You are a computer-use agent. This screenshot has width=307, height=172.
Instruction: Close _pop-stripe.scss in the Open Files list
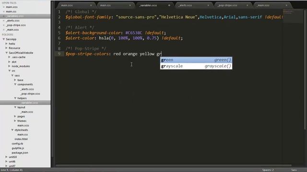click(3, 25)
